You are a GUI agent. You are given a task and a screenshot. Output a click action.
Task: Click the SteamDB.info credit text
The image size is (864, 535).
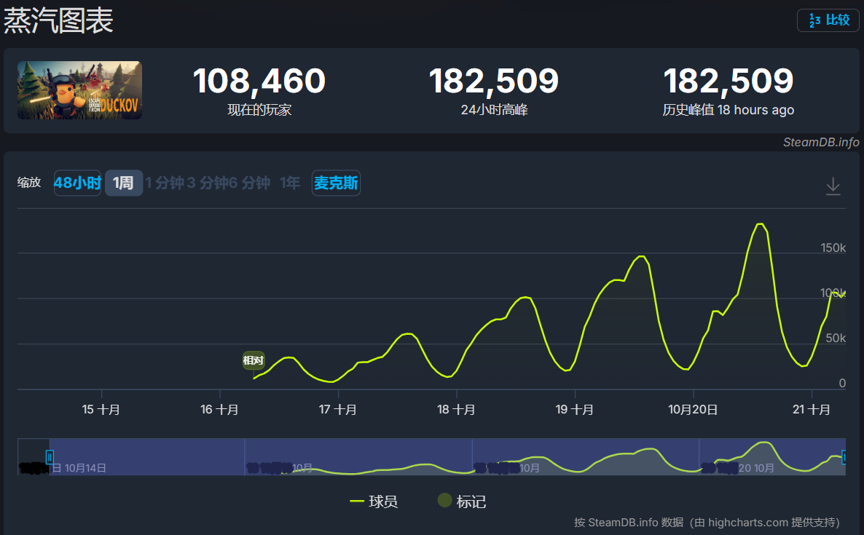(821, 142)
